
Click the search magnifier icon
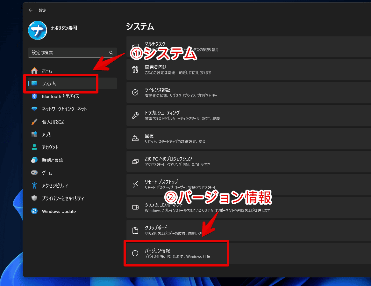111,53
